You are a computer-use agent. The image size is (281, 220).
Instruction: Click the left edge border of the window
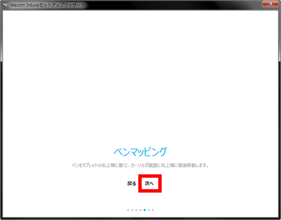coord(2,126)
